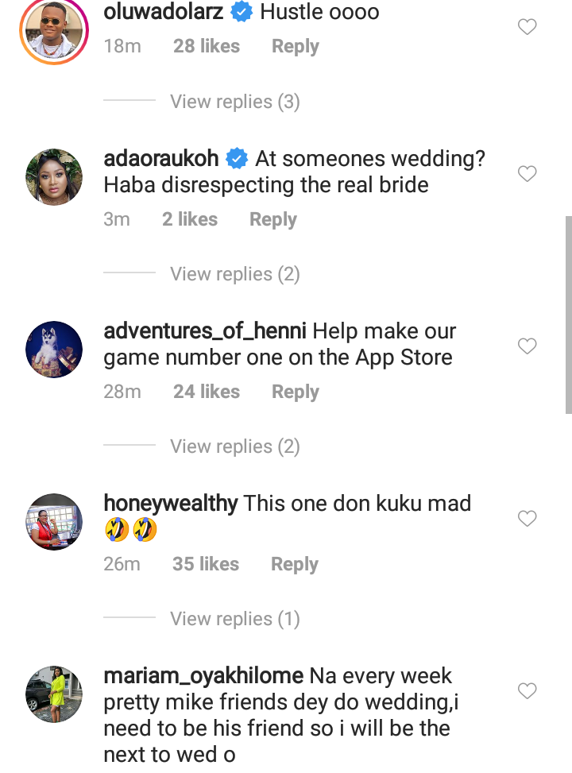Tap heart beside honeywealthy's comment
The width and height of the screenshot is (572, 773).
click(x=527, y=518)
